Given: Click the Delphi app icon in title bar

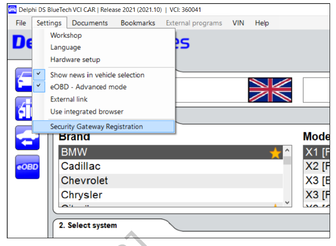Looking at the screenshot, I should tap(12, 10).
